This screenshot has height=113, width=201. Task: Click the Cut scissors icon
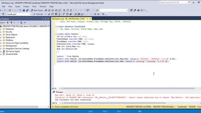click(64, 10)
